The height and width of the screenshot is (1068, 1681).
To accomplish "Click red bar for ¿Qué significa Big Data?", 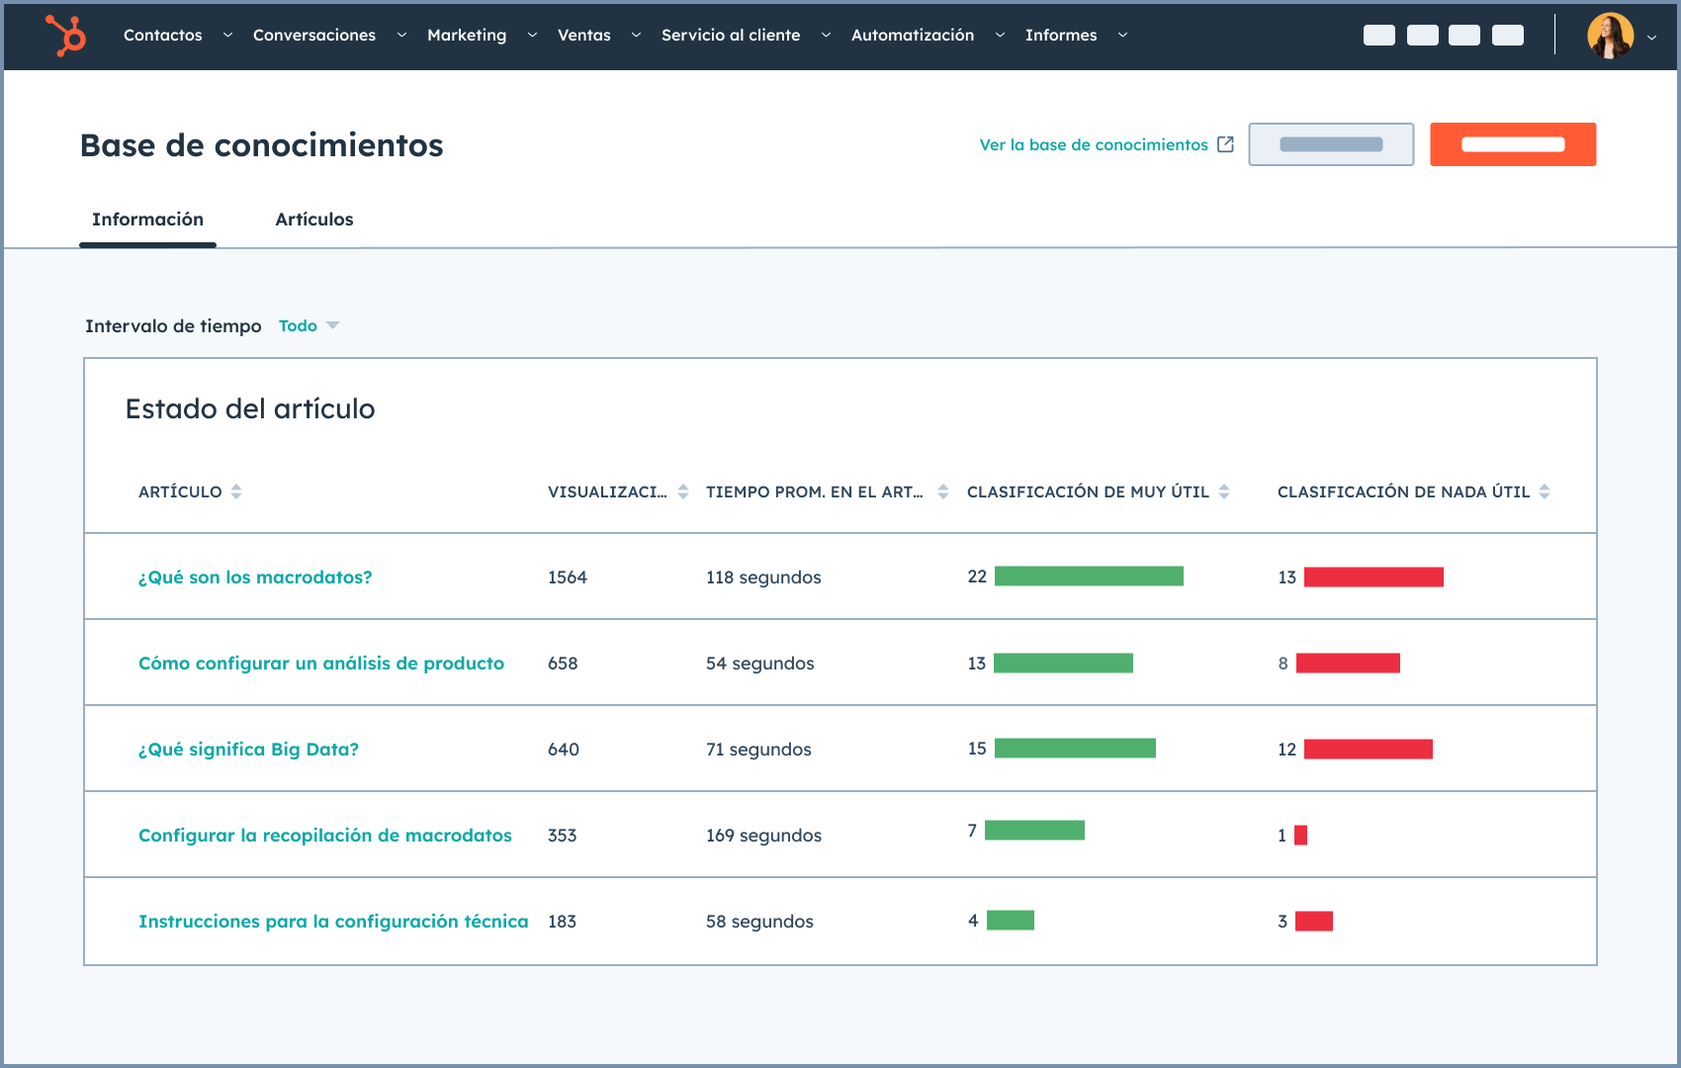I will tap(1369, 750).
